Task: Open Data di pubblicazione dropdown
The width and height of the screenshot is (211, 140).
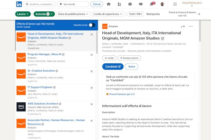Action: tap(73, 14)
